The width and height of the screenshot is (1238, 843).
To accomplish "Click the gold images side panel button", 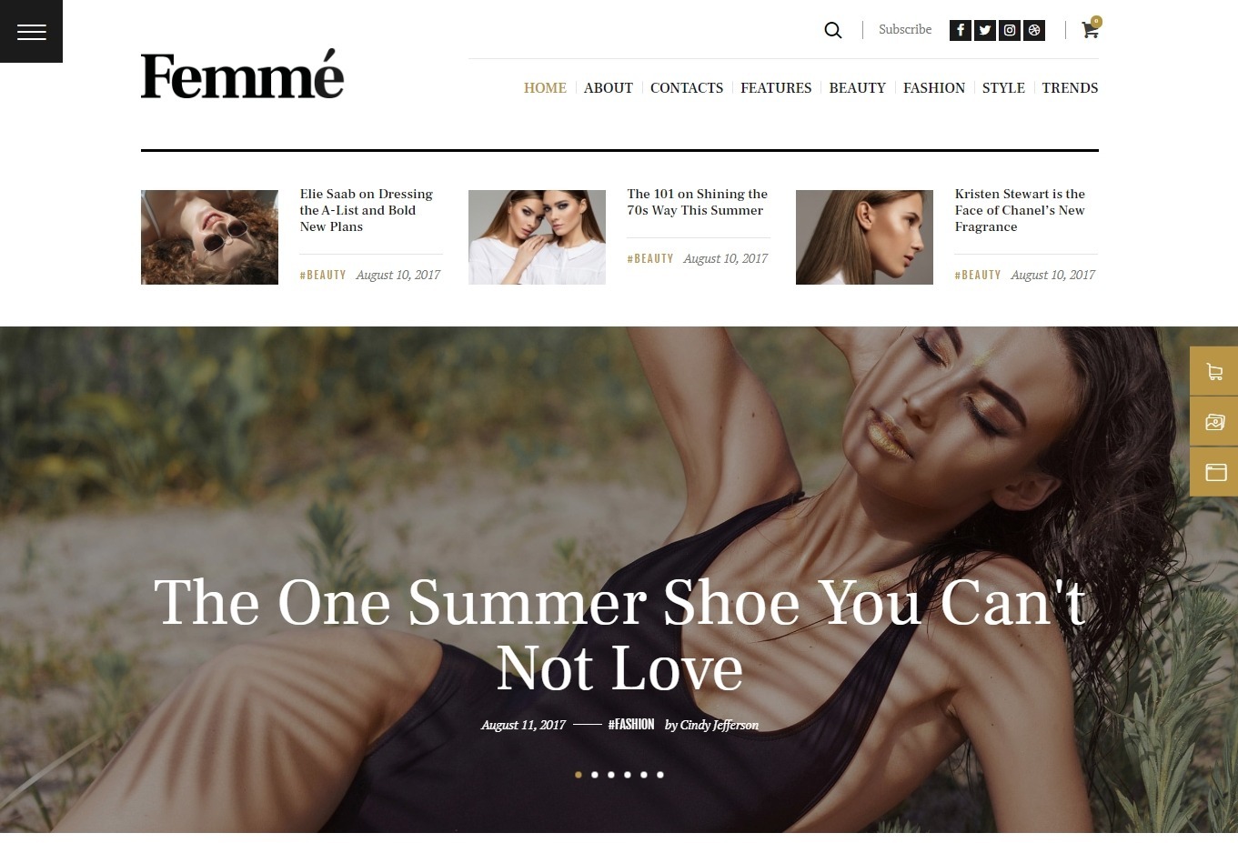I will (x=1213, y=421).
